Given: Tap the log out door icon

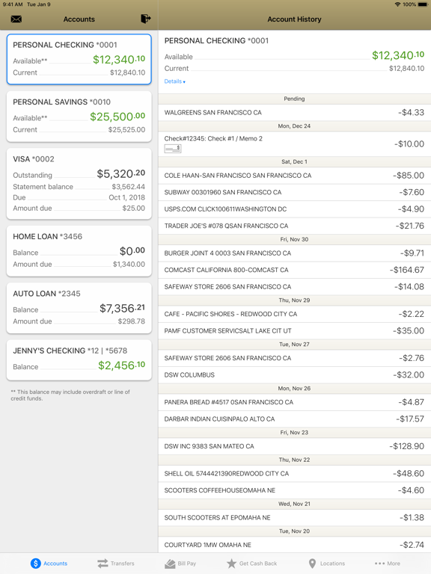Looking at the screenshot, I should tap(145, 19).
